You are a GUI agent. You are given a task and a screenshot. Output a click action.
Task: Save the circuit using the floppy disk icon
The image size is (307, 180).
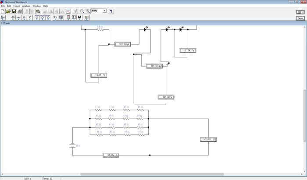(14, 11)
